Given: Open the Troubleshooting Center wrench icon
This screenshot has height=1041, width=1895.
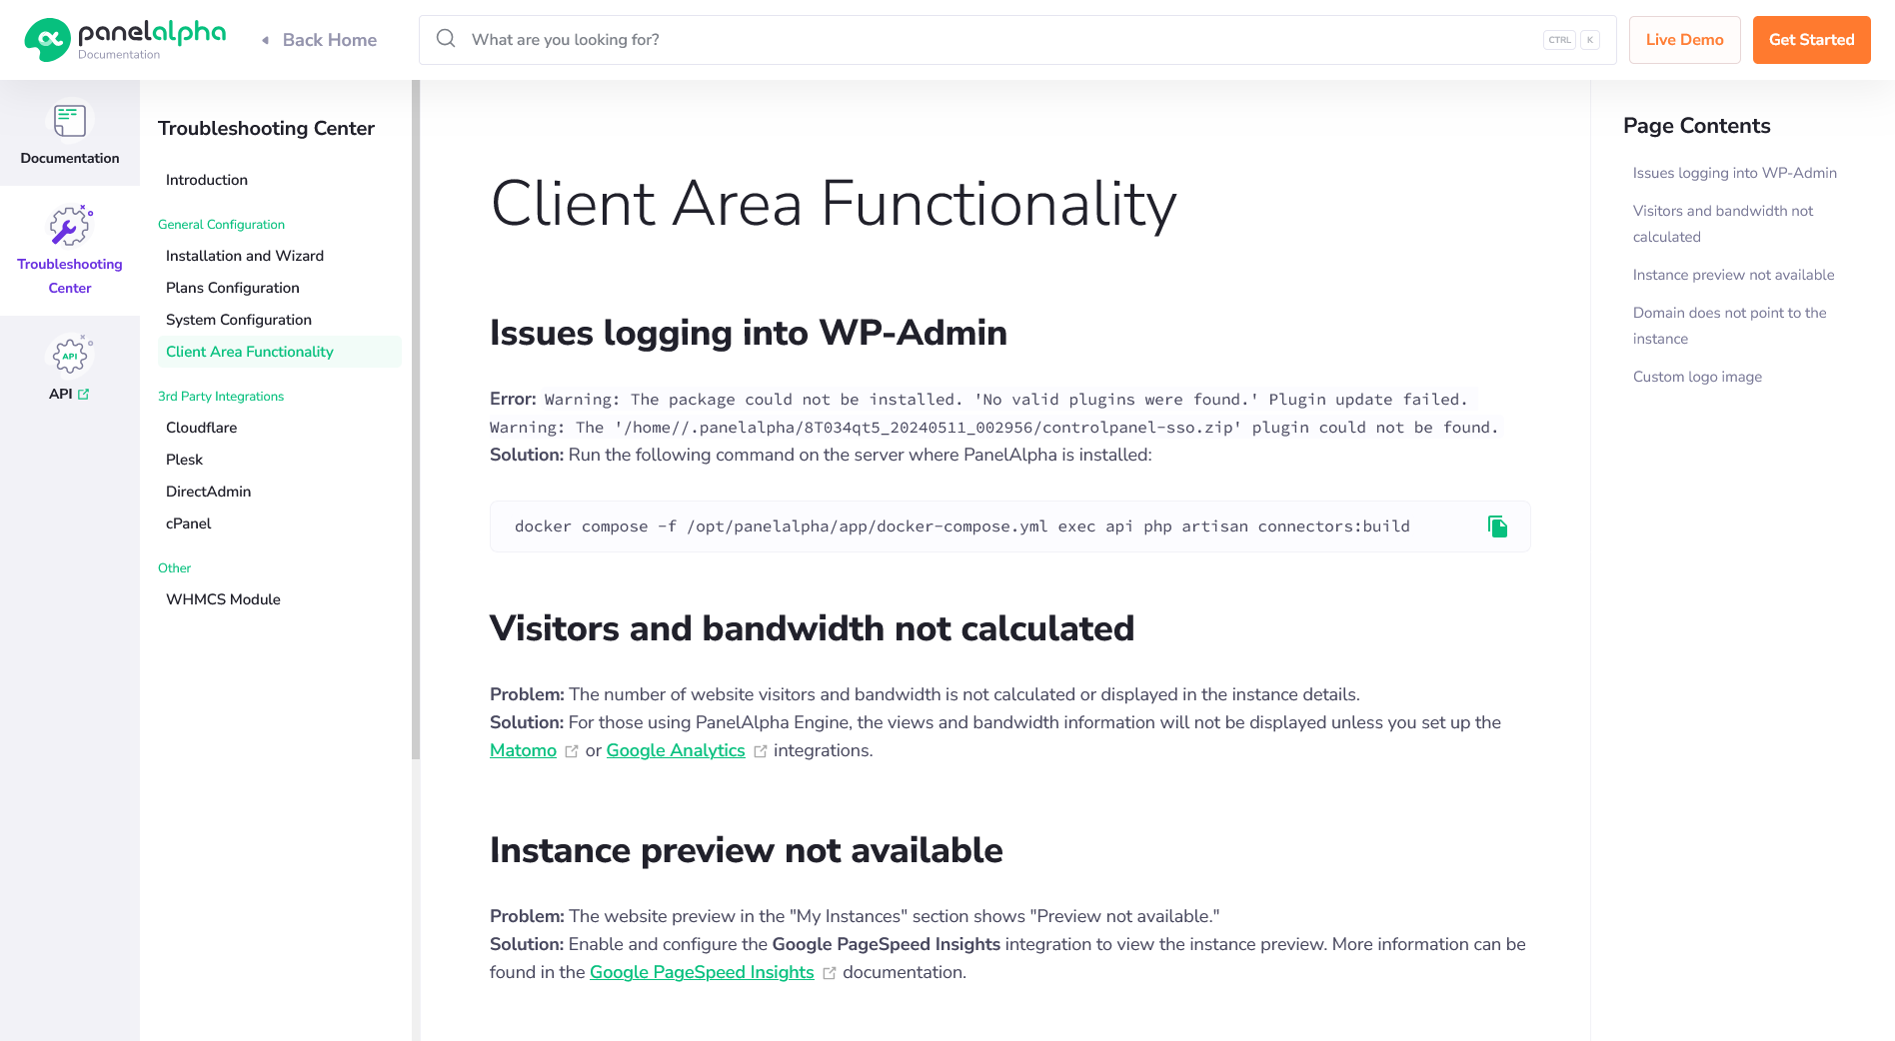Looking at the screenshot, I should [x=70, y=226].
